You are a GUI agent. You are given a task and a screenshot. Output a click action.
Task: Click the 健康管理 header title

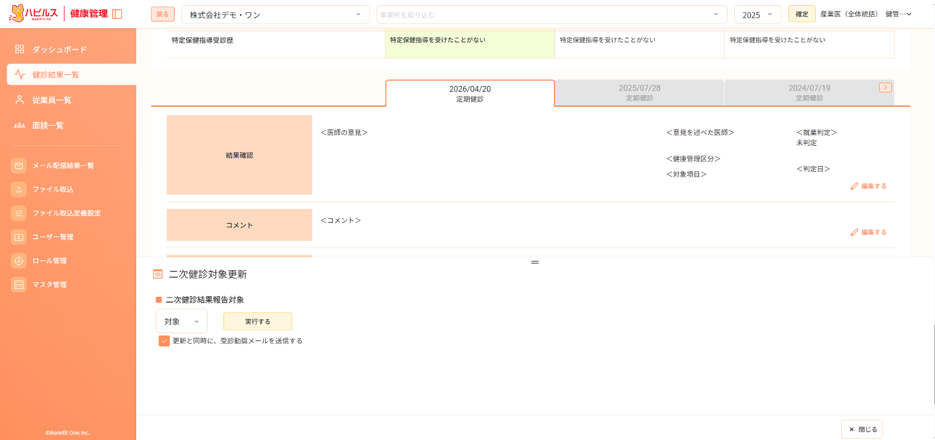(x=89, y=14)
